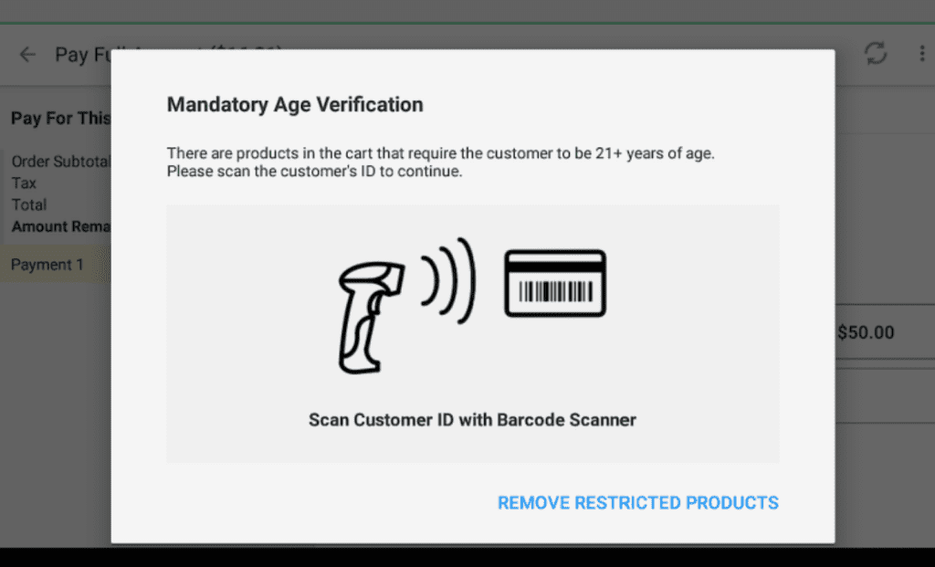Click Remove Restricted Products
Screen dimensions: 935x567
coord(638,502)
